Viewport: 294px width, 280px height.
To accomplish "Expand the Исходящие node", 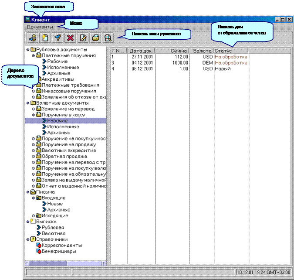I will tap(34, 215).
